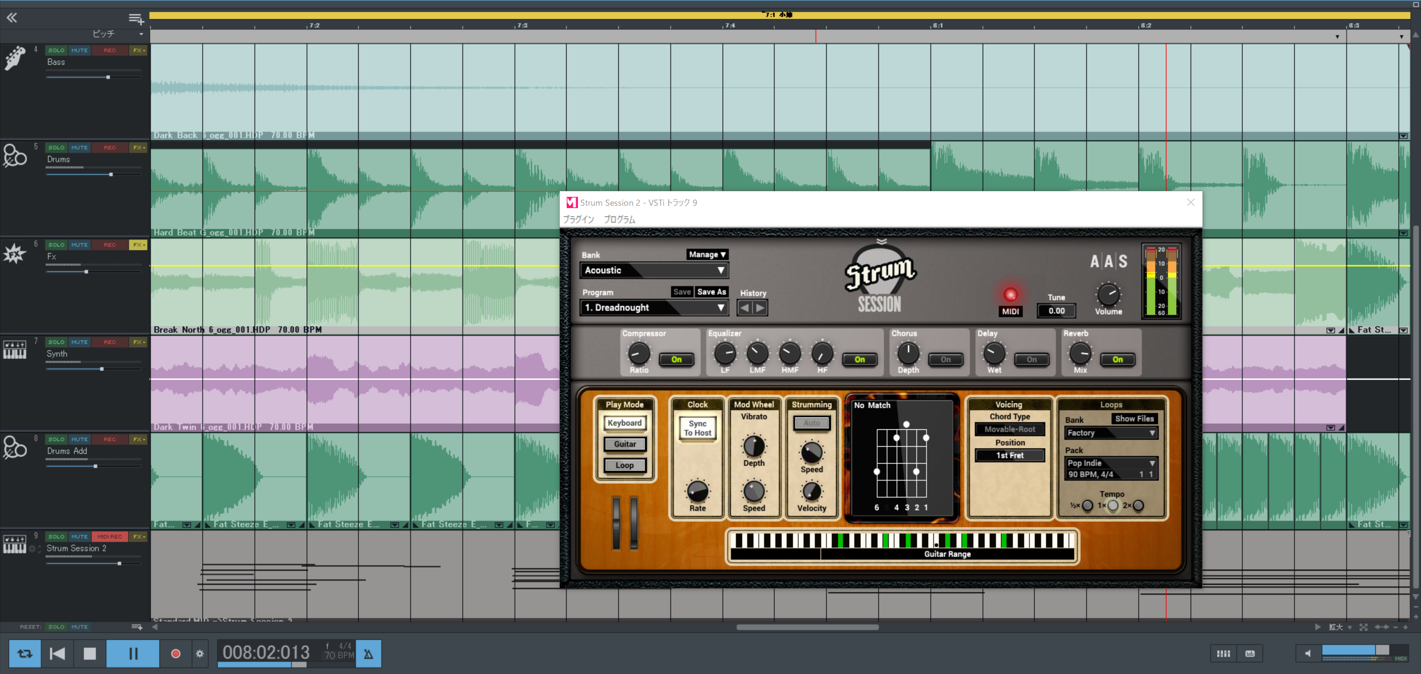1421x674 pixels.
Task: Arm REC on the Fx track
Action: [110, 245]
